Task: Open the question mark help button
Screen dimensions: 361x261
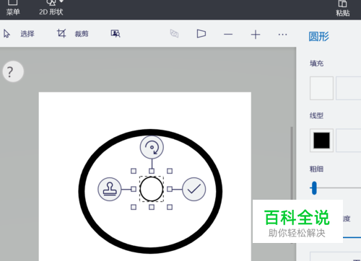Action: (x=13, y=71)
